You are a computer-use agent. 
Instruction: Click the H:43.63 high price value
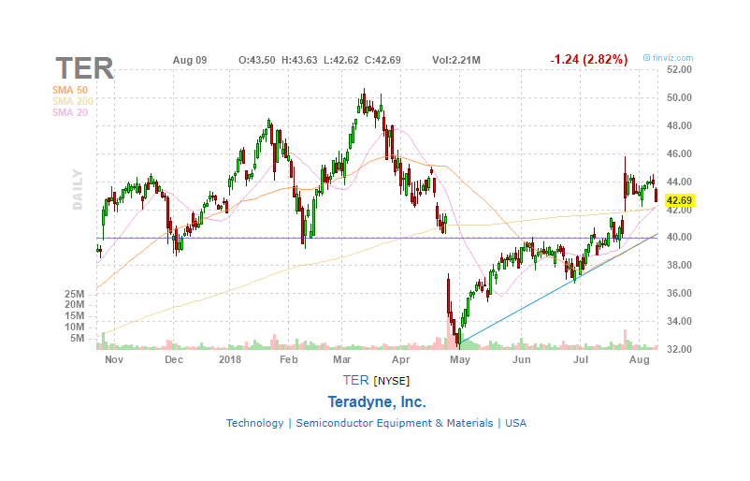coord(299,60)
